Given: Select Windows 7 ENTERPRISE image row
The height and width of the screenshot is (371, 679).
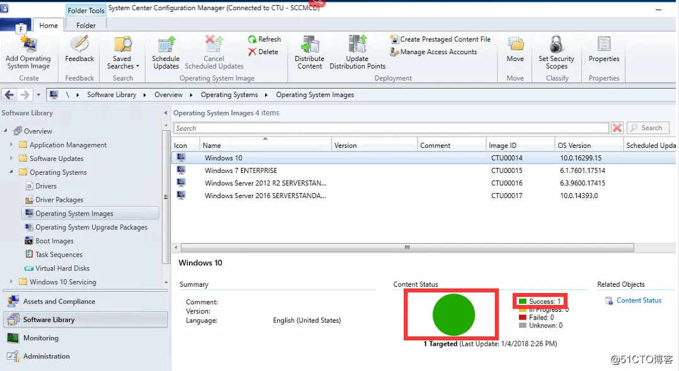Looking at the screenshot, I should (423, 170).
